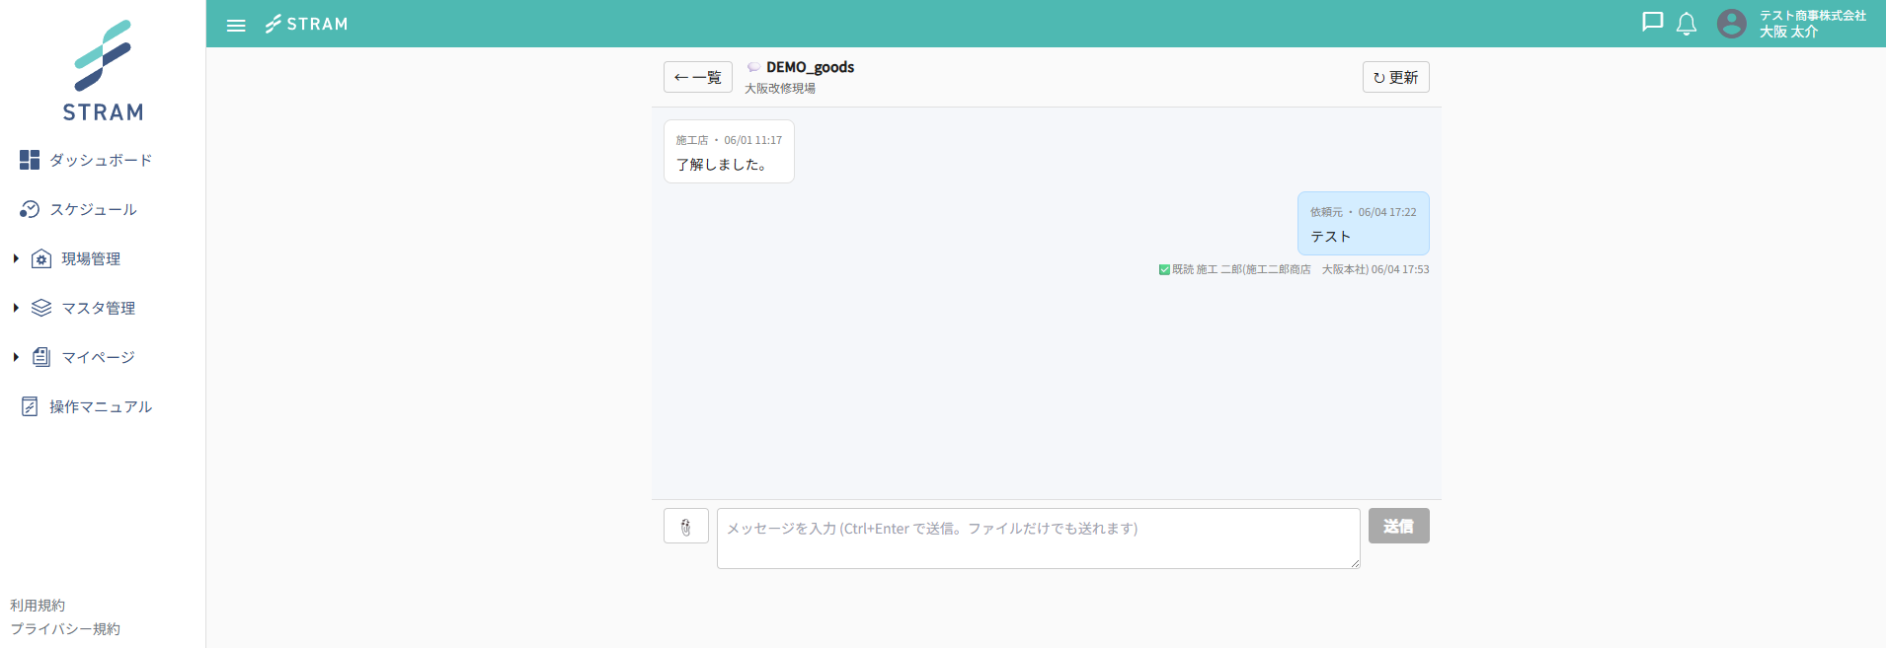Open 利用規約 link
This screenshot has width=1886, height=648.
coord(38,605)
